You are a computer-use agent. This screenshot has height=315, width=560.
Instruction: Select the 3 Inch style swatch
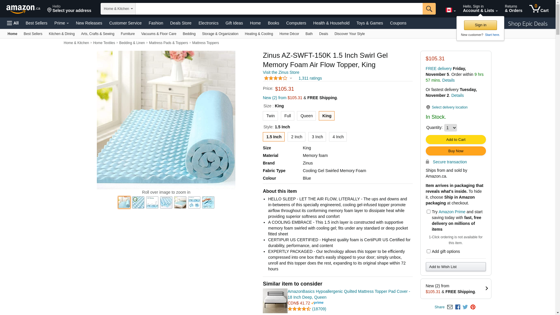(x=317, y=137)
